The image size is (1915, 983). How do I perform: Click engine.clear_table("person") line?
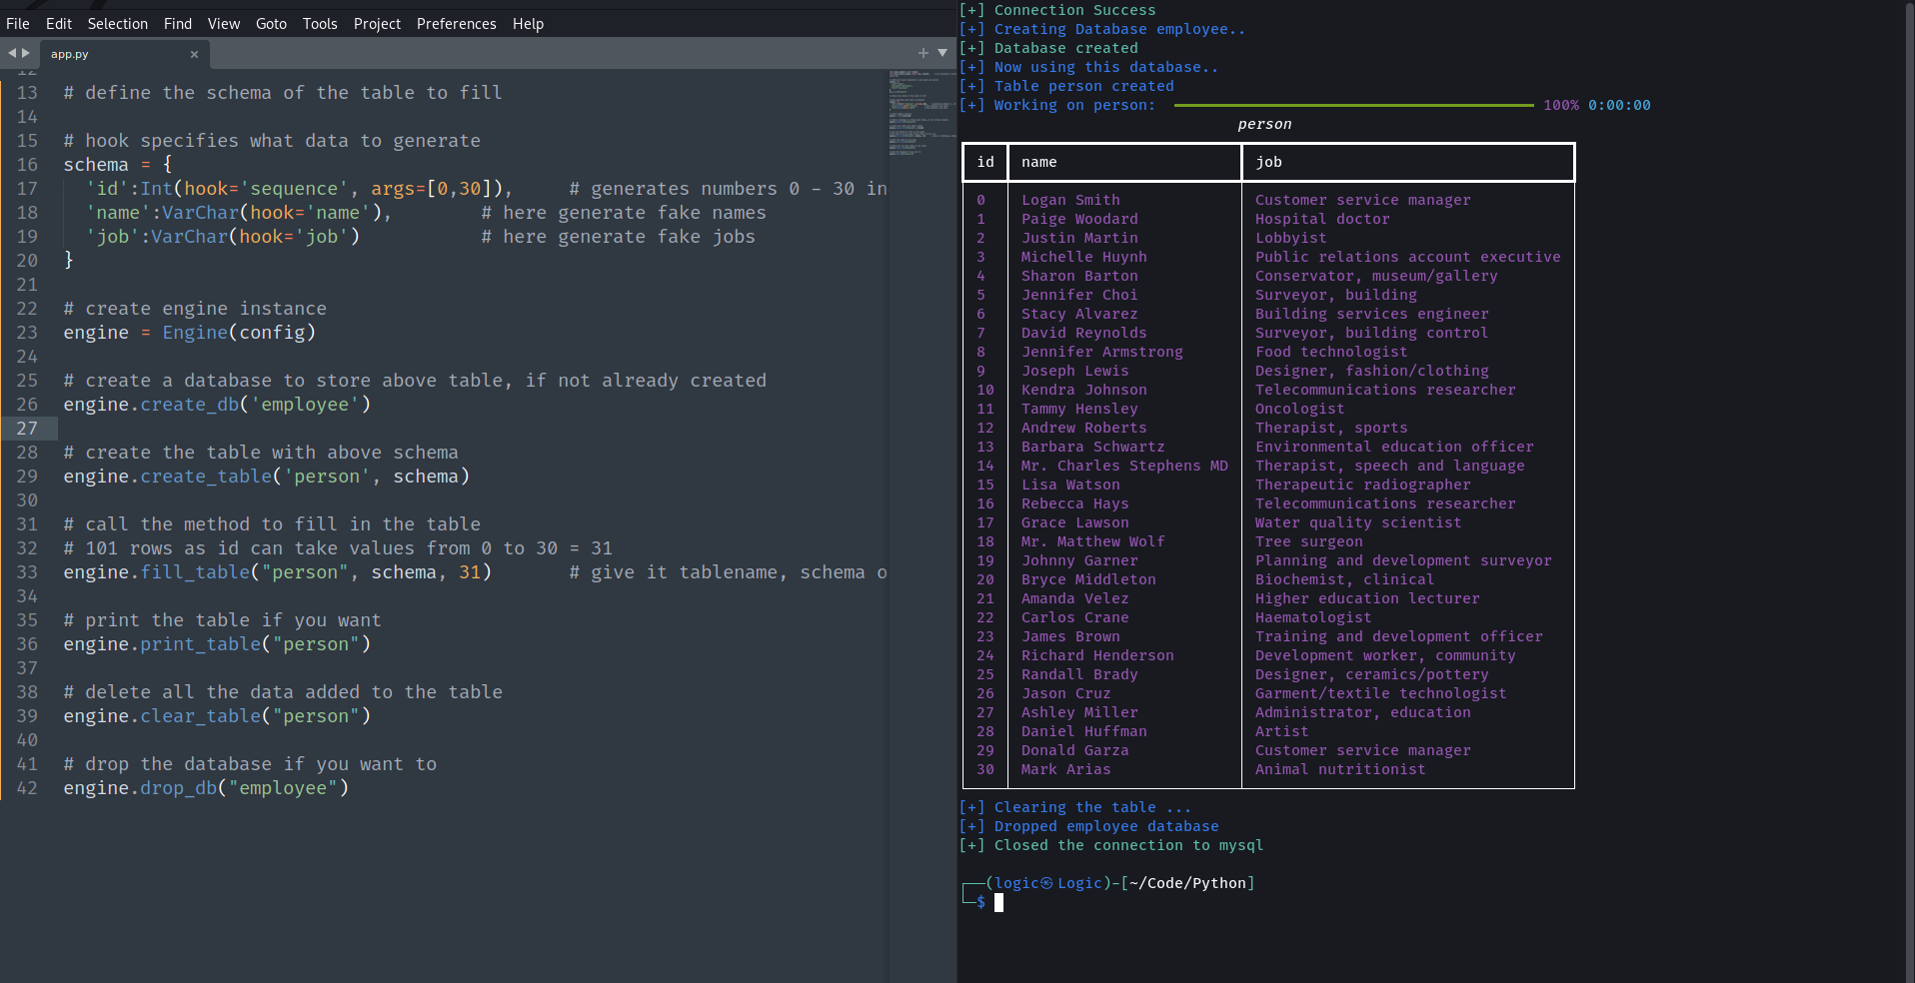point(217,716)
